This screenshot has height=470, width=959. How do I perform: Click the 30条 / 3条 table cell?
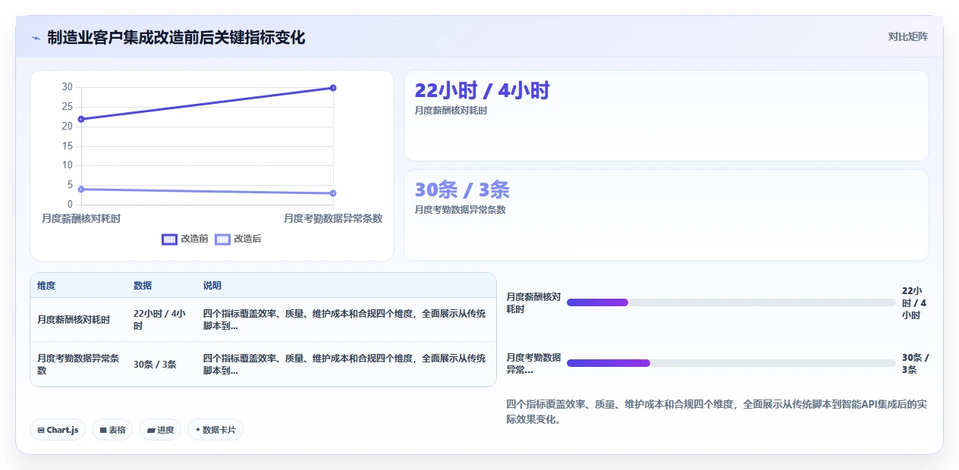pyautogui.click(x=155, y=364)
